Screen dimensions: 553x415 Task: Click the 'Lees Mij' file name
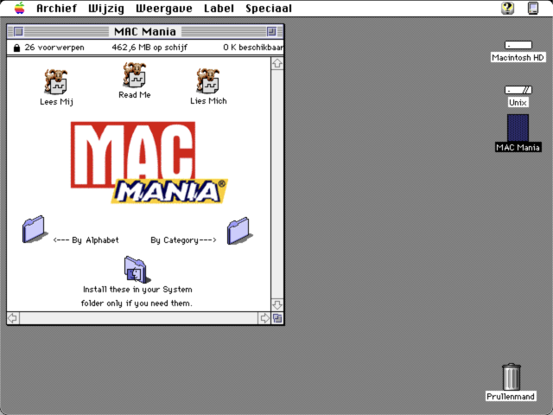coord(56,102)
